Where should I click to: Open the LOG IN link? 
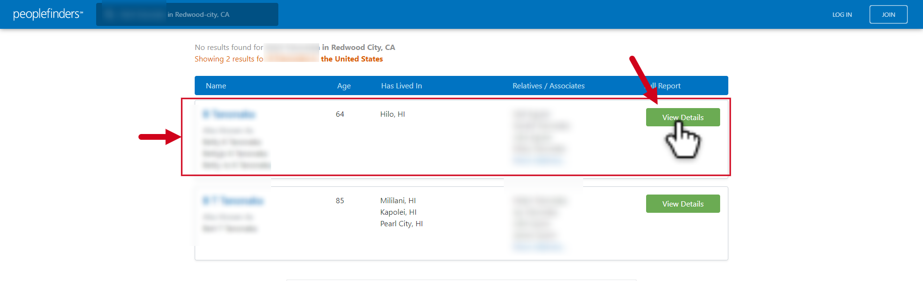842,14
